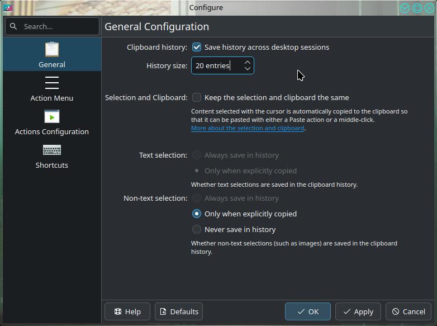Click the maximize window icon
Viewport: 437px width, 326px height.
tap(417, 8)
